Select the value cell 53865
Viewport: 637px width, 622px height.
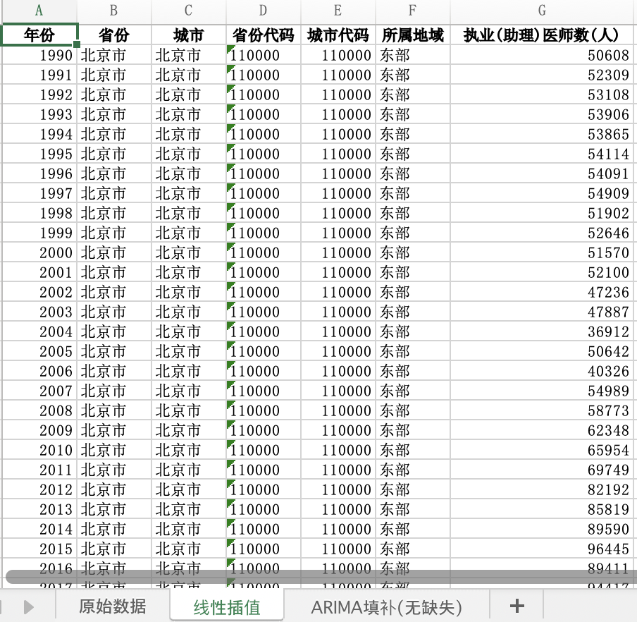tap(542, 135)
